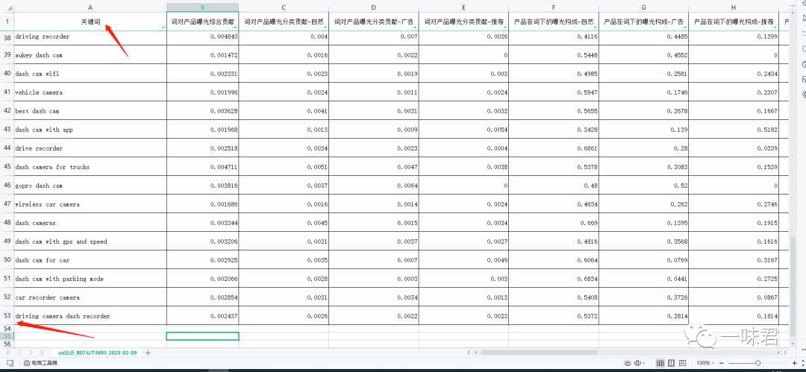
Task: Click value 0.5182 in column H
Action: [734, 130]
